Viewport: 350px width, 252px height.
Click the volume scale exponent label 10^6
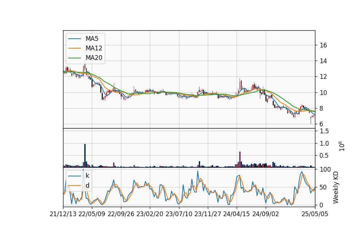point(341,146)
